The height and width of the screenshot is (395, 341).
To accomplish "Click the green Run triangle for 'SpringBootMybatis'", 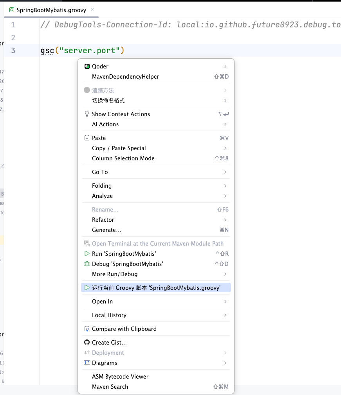I will (87, 253).
